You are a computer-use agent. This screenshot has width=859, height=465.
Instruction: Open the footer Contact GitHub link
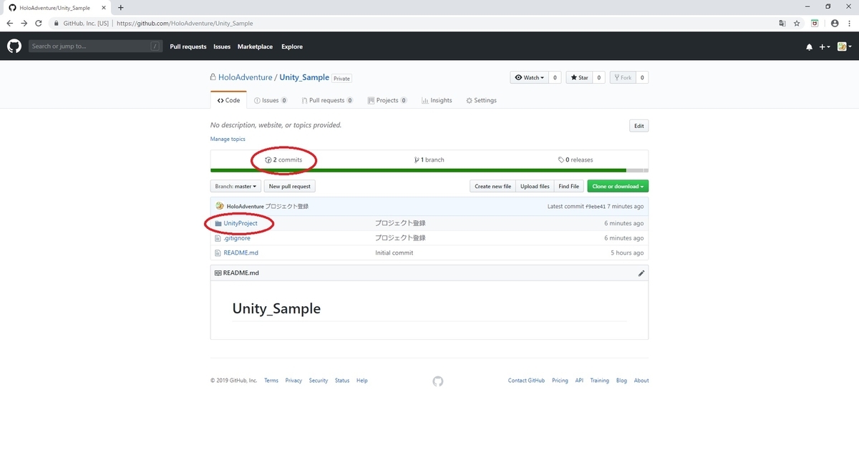[526, 381]
